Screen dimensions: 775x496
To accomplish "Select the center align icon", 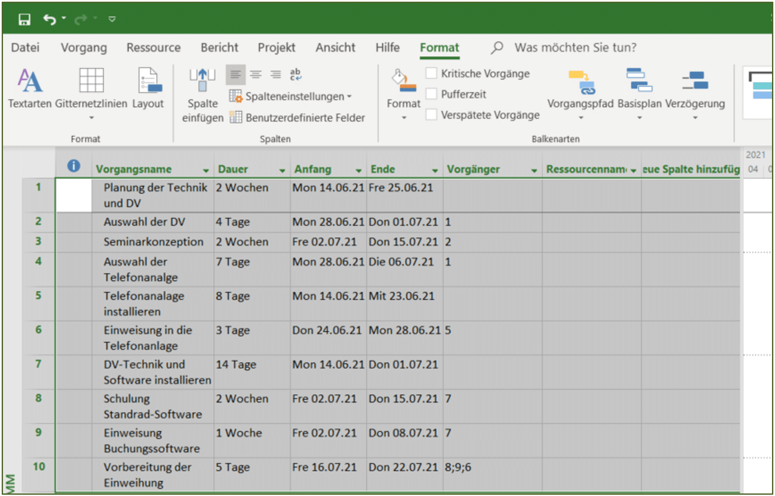I will click(255, 75).
